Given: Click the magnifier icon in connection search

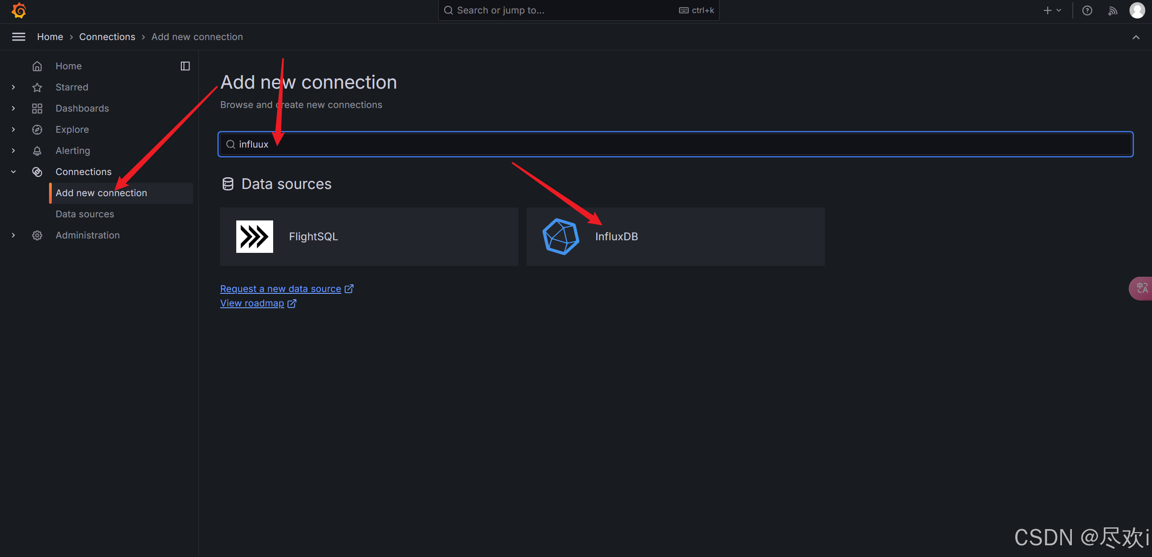Looking at the screenshot, I should [x=230, y=144].
